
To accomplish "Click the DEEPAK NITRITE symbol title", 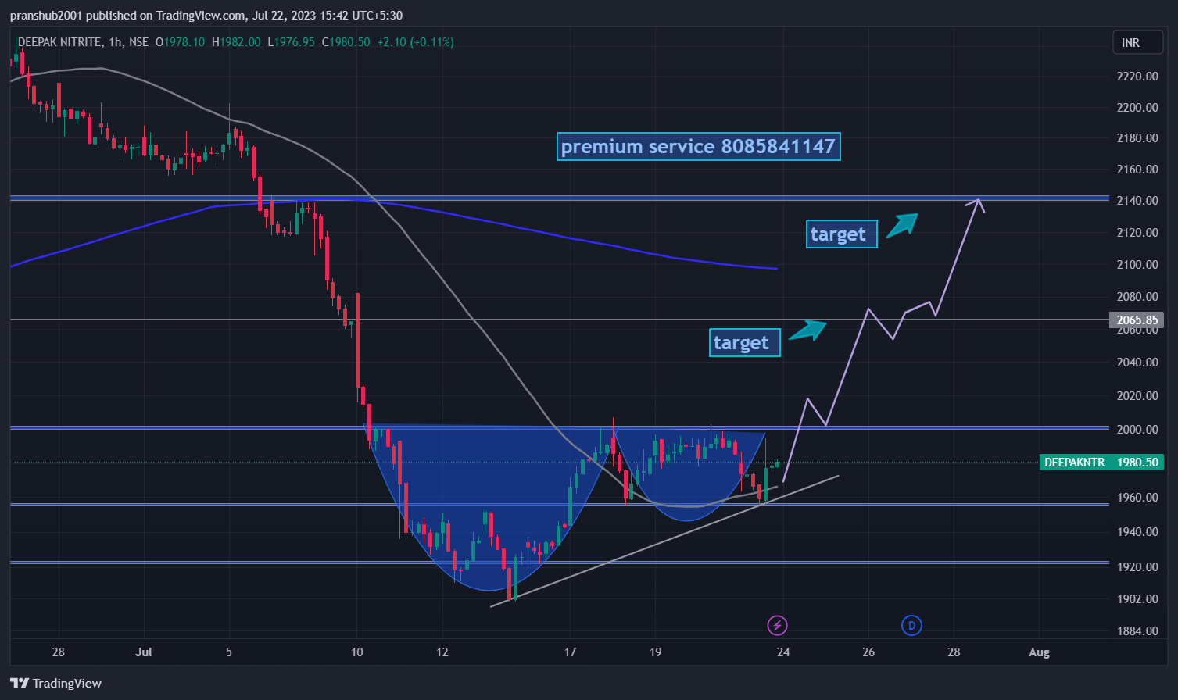I will click(x=59, y=42).
